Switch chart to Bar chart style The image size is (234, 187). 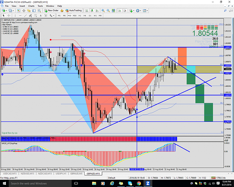87,10
